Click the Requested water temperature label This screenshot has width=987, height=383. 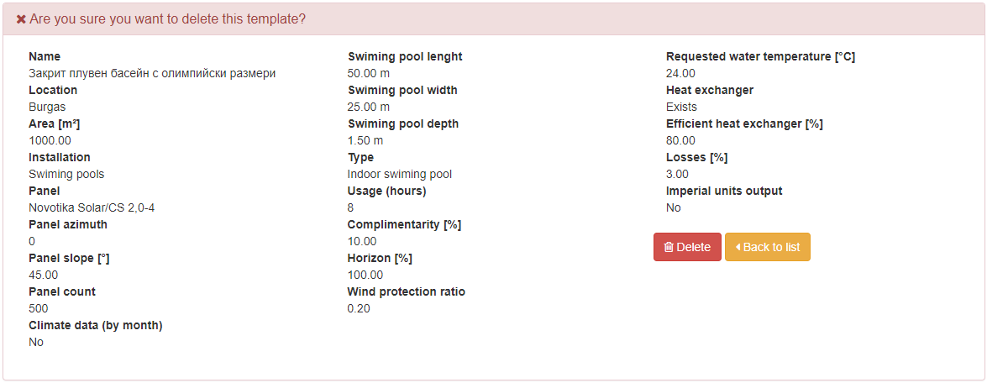coord(761,56)
